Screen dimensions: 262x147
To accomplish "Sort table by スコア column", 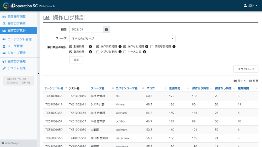I will tap(151, 88).
